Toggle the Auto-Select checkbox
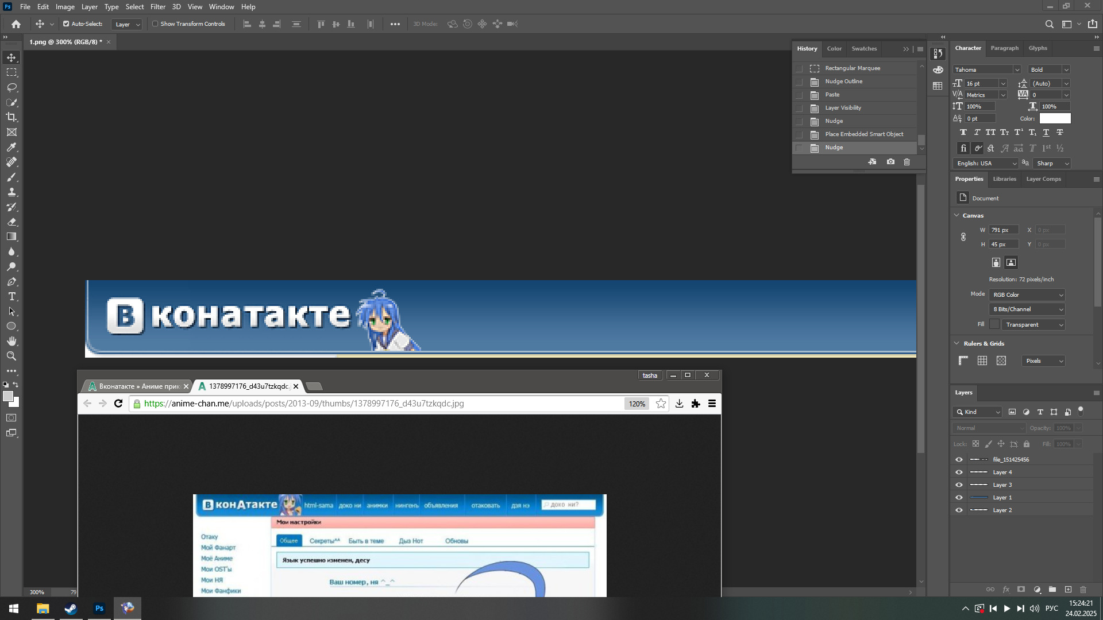The image size is (1103, 620). [66, 24]
